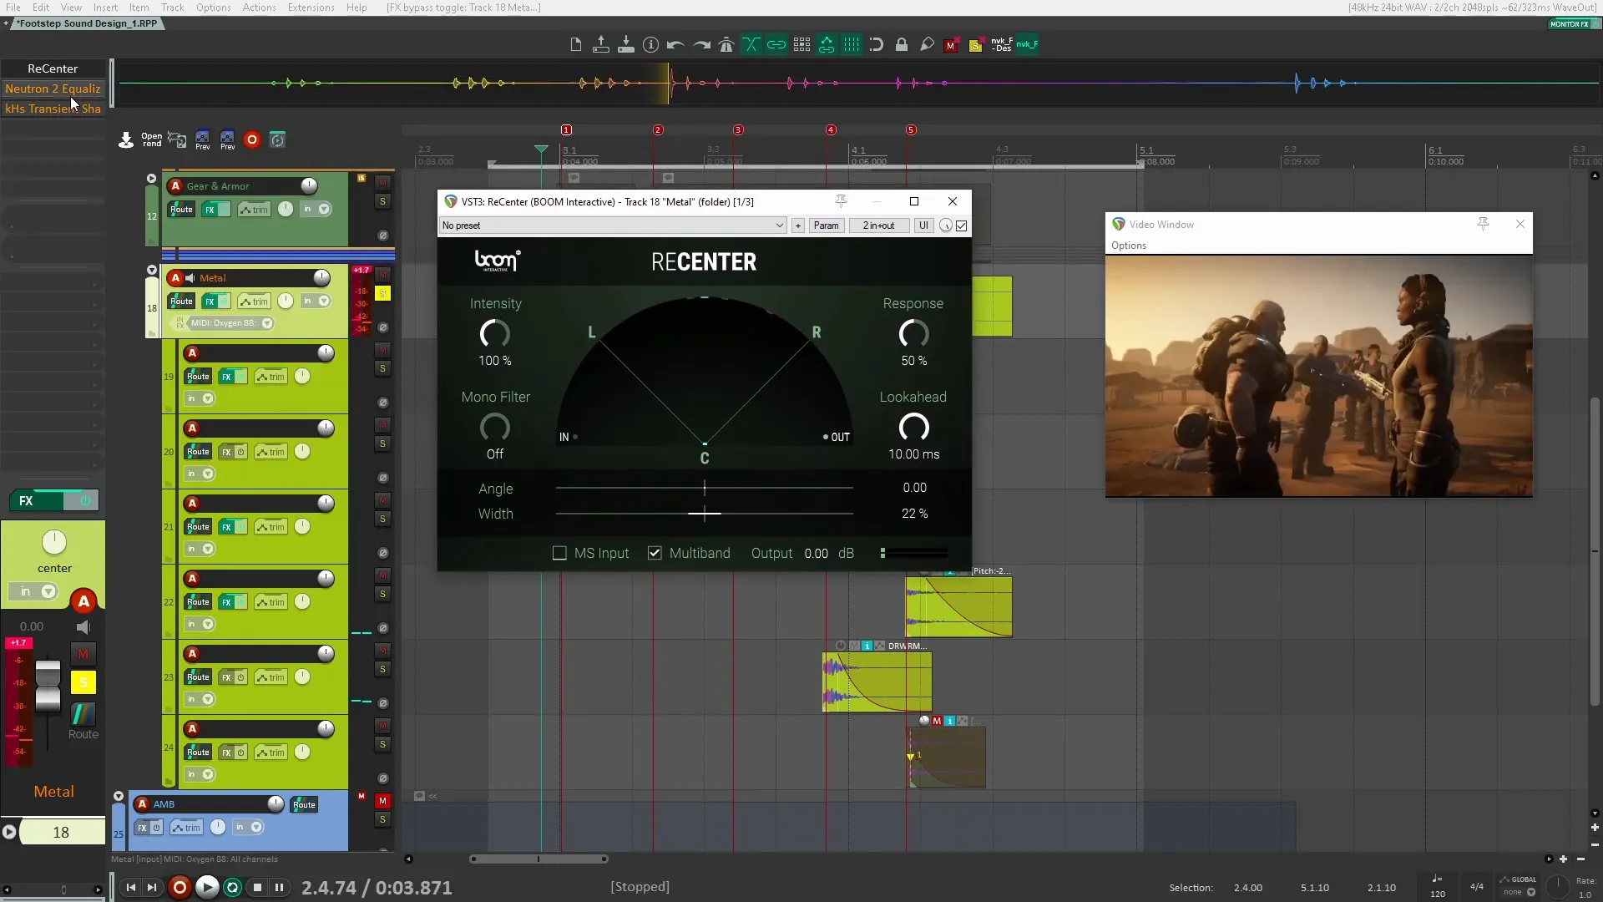
Task: Click the New Project toolbar icon
Action: click(x=576, y=45)
